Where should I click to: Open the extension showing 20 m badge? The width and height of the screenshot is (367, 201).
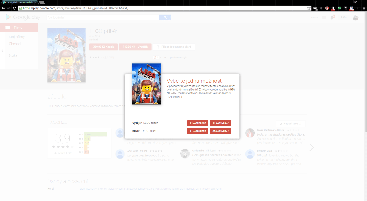(352, 9)
